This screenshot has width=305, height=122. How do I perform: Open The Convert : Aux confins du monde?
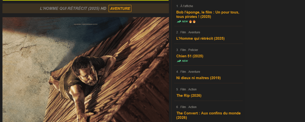pyautogui.click(x=208, y=115)
